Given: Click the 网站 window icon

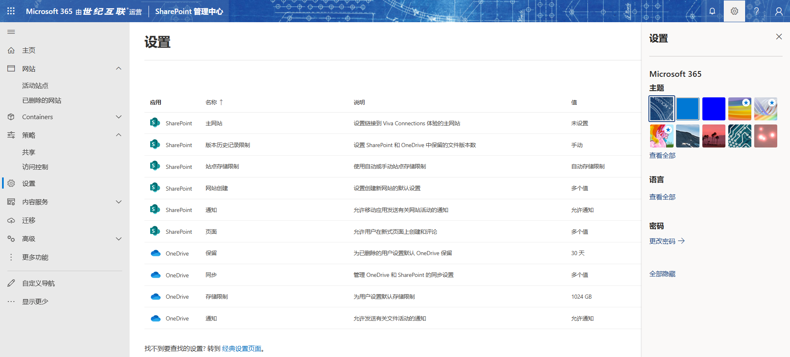Looking at the screenshot, I should point(11,68).
